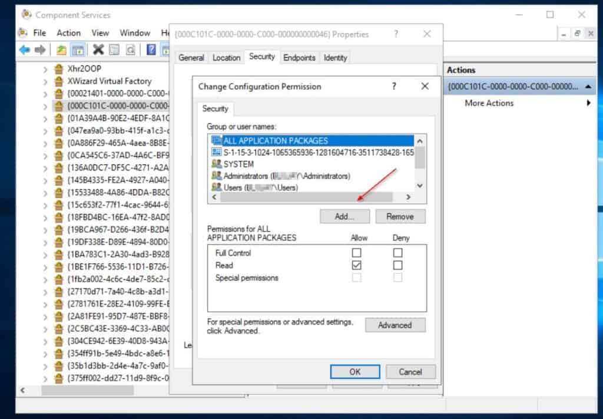Click the SYSTEM group icon
Image resolution: width=603 pixels, height=419 pixels.
pyautogui.click(x=217, y=164)
